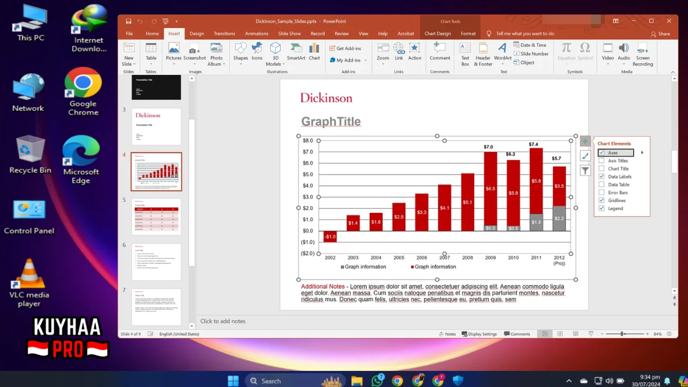The height and width of the screenshot is (387, 688).
Task: Toggle Notes in status bar
Action: [x=447, y=334]
